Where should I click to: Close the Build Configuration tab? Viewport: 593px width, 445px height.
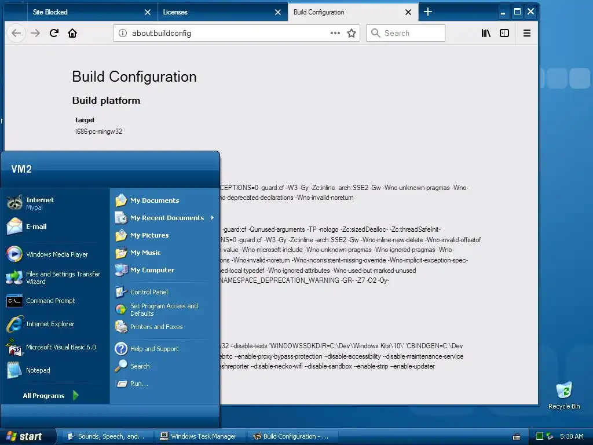[x=408, y=12]
